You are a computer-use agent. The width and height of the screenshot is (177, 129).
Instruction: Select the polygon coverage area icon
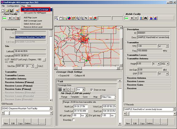[69, 90]
